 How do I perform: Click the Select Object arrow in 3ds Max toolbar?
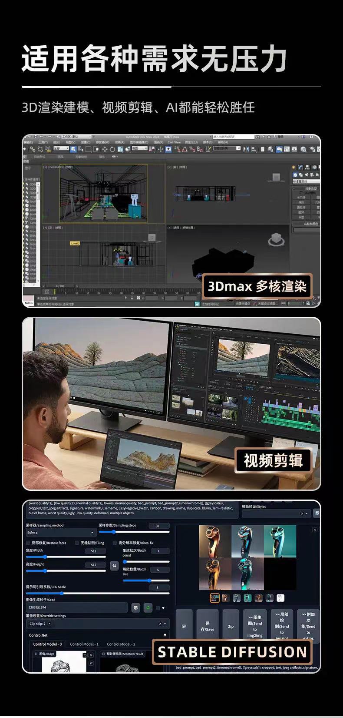[x=73, y=149]
